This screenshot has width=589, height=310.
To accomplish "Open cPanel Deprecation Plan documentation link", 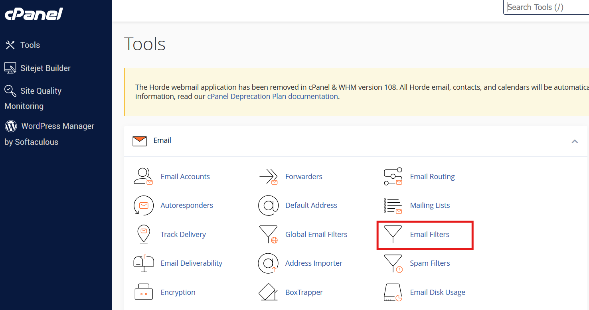I will point(273,97).
